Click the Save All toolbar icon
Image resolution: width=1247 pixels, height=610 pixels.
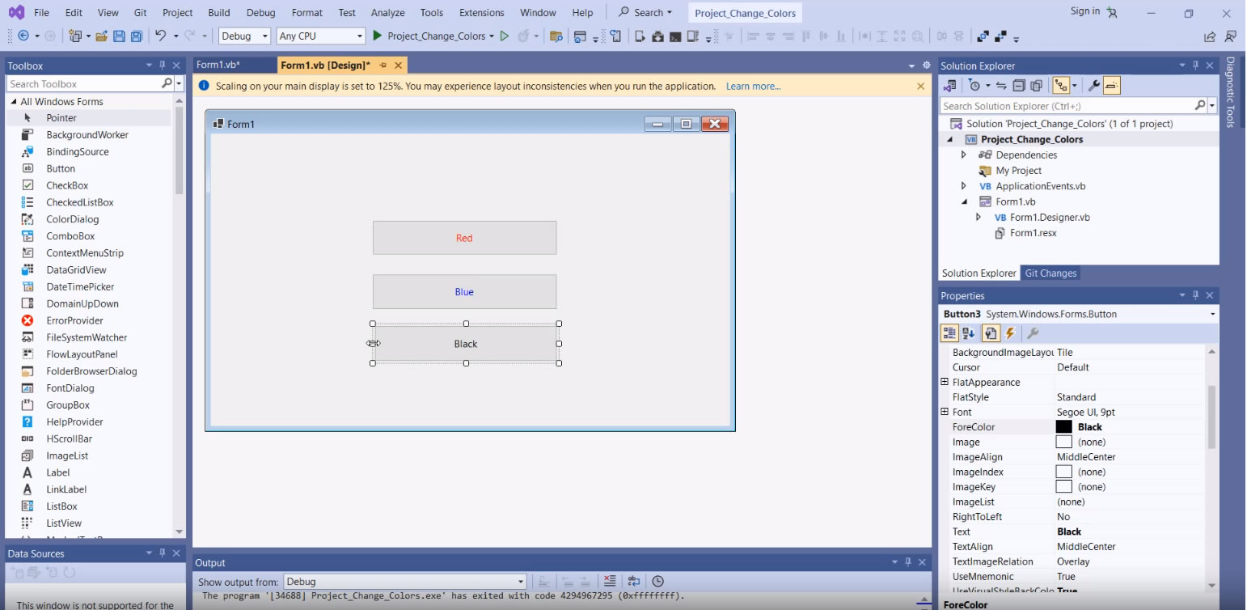136,36
